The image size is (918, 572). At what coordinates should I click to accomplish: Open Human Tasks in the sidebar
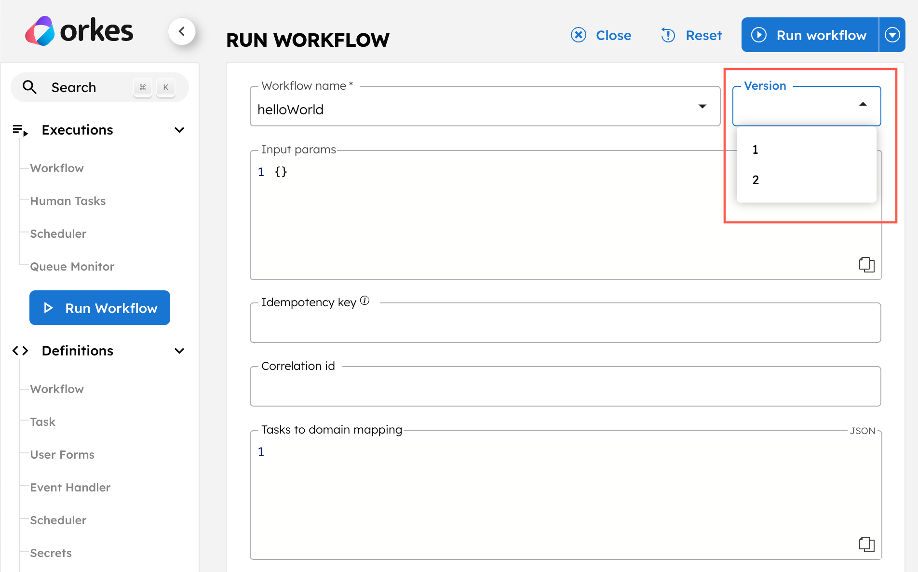pos(68,201)
